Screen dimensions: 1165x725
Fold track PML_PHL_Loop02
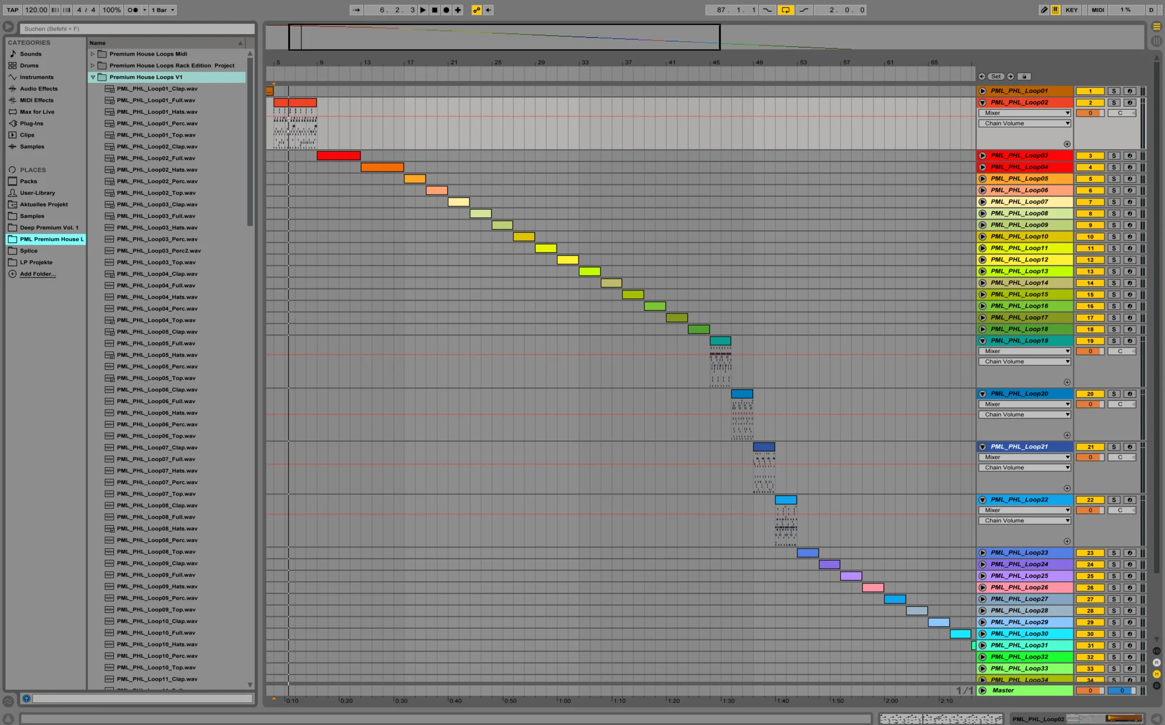982,103
